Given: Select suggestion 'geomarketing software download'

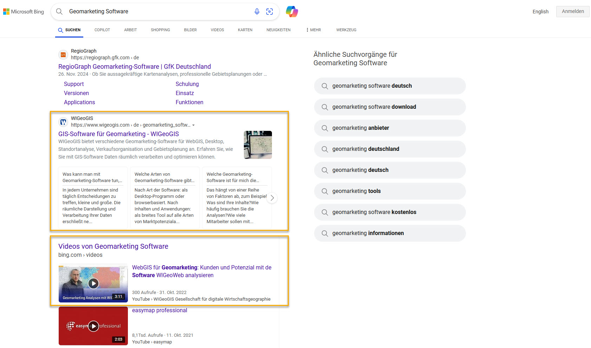Looking at the screenshot, I should [390, 107].
